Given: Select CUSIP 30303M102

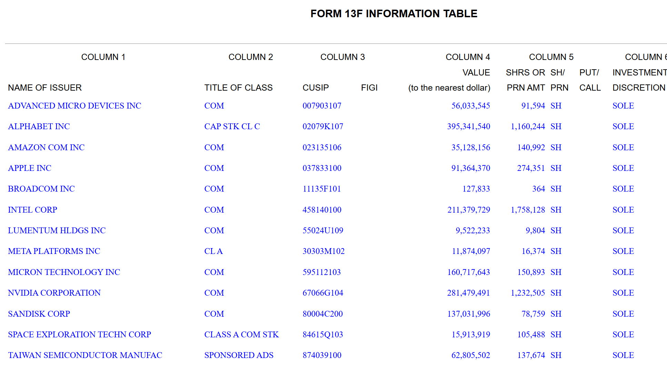Looking at the screenshot, I should 323,251.
